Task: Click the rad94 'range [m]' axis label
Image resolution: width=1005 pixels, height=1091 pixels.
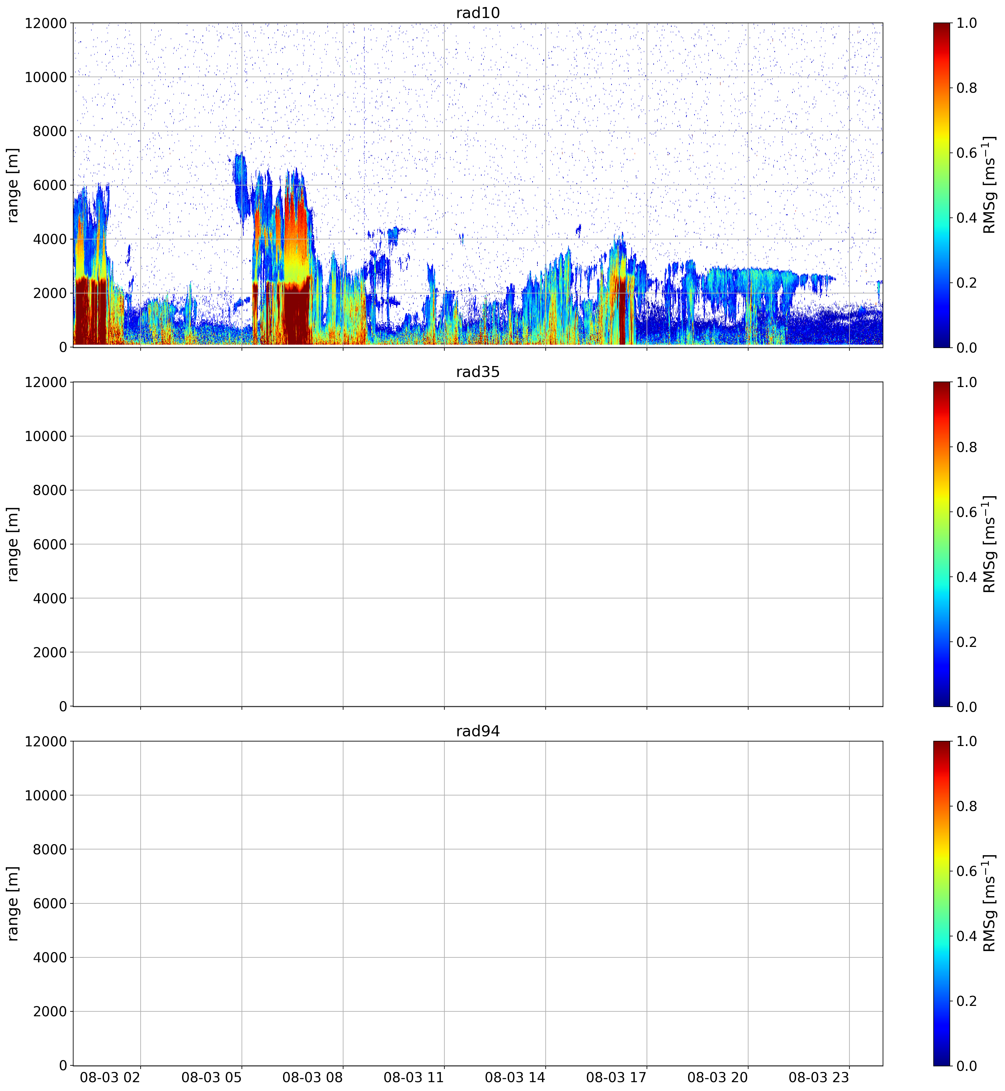Action: pos(13,903)
